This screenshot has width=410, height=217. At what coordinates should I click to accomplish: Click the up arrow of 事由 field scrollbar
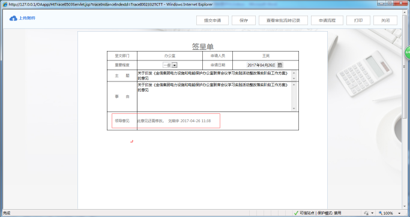coord(294,85)
